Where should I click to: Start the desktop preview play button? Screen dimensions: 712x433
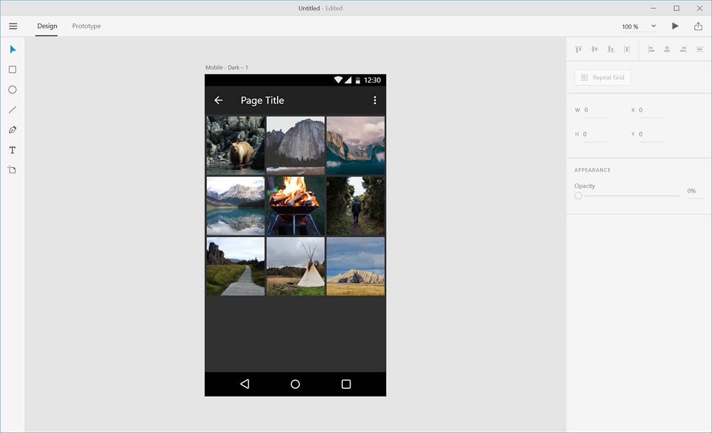[675, 26]
